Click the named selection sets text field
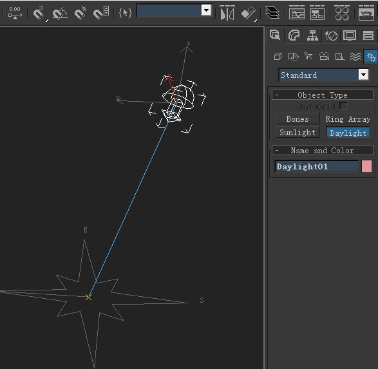The width and height of the screenshot is (378, 369). (x=169, y=10)
